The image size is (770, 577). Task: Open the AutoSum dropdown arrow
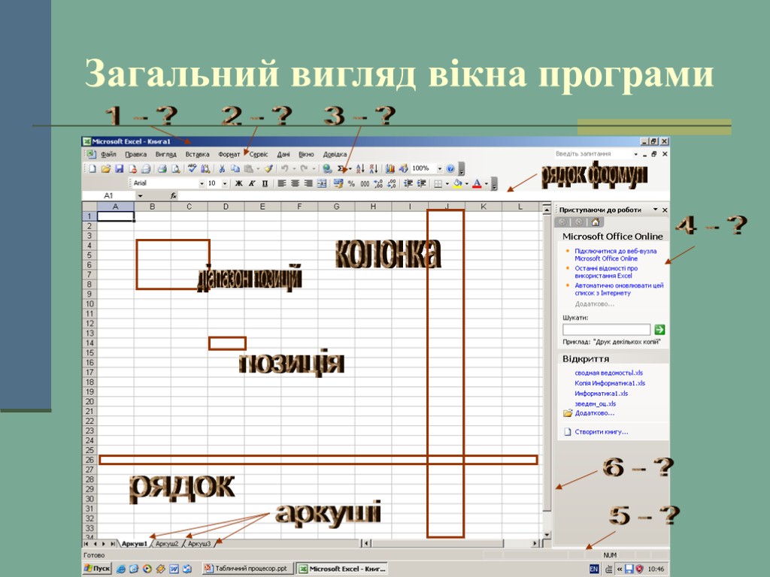(x=350, y=169)
